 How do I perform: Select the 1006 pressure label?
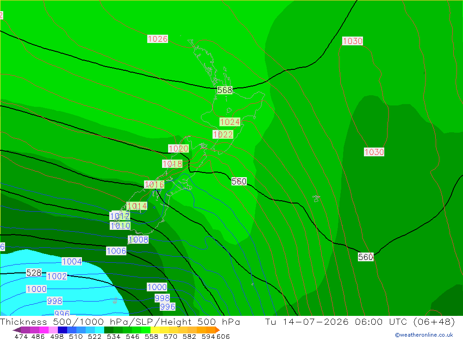coord(116,251)
